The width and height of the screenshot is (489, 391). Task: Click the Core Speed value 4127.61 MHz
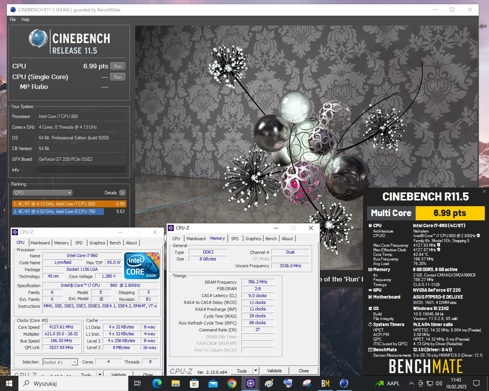[x=61, y=327]
